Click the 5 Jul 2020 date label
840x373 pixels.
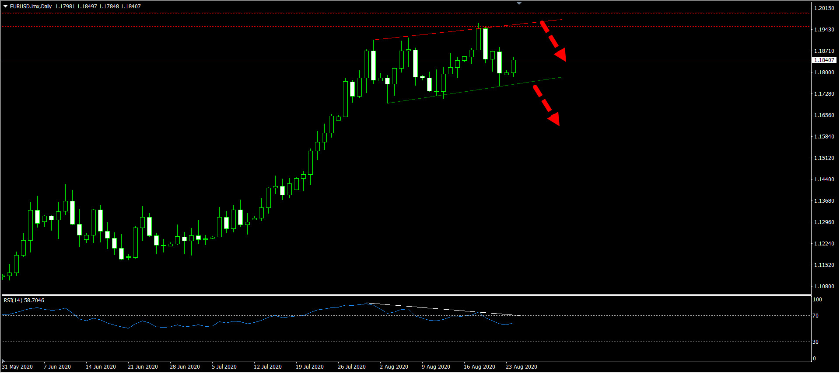[224, 367]
